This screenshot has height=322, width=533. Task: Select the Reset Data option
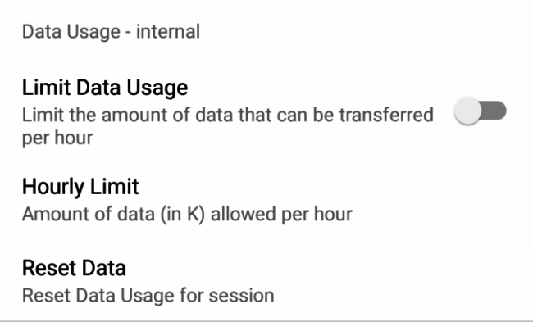pyautogui.click(x=266, y=281)
